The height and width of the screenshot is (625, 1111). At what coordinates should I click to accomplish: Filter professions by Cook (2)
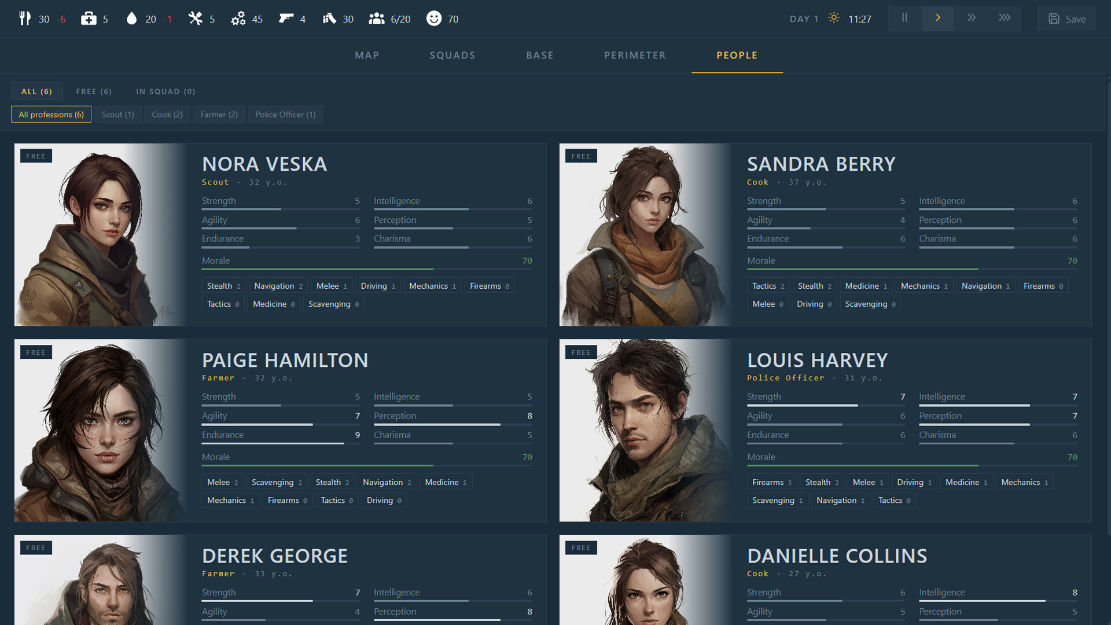(167, 115)
